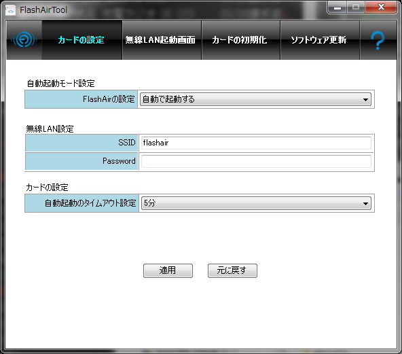Click the 適用 button
Viewport: 402px width, 354px height.
(x=168, y=270)
